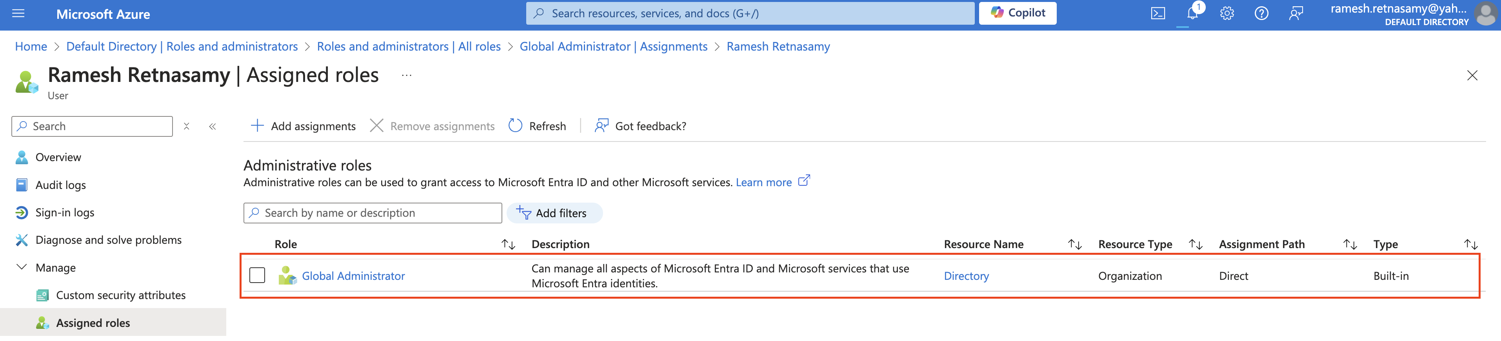Viewport: 1501px width, 341px height.
Task: Open the account avatar menu
Action: (1486, 14)
